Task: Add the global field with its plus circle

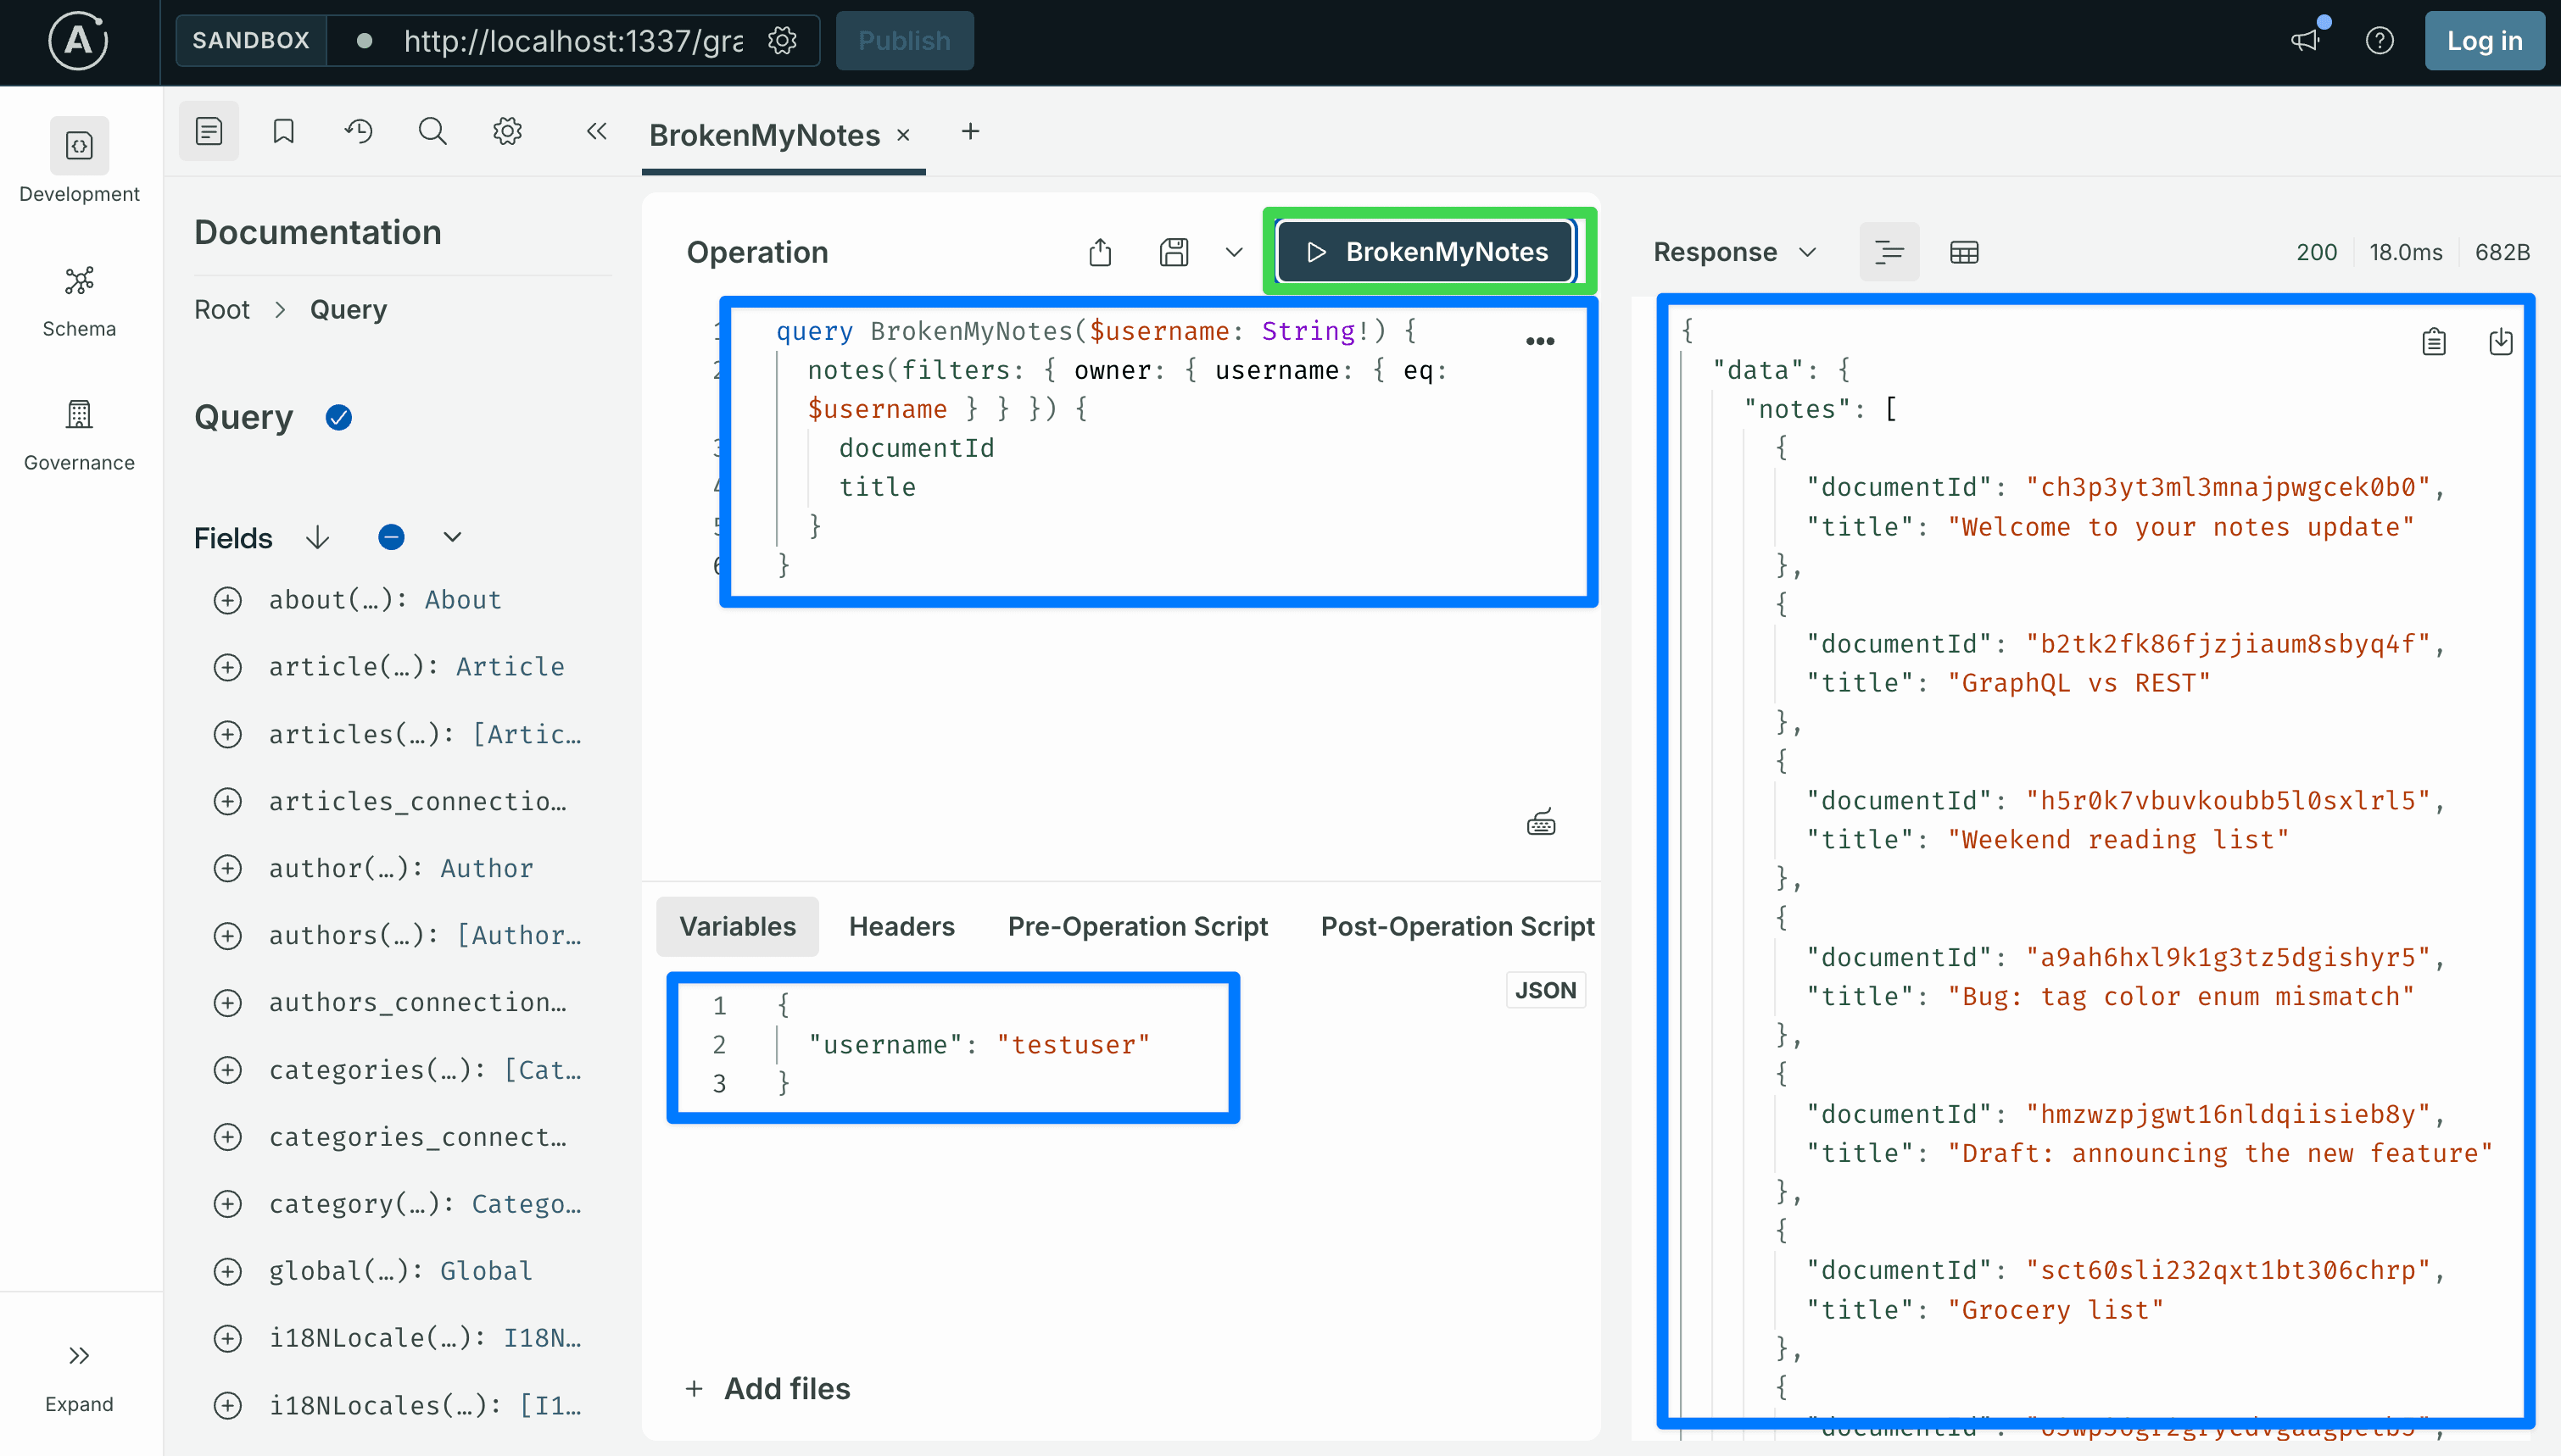Action: click(x=228, y=1271)
